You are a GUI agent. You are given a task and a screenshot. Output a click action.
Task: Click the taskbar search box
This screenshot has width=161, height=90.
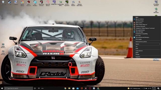click(18, 88)
